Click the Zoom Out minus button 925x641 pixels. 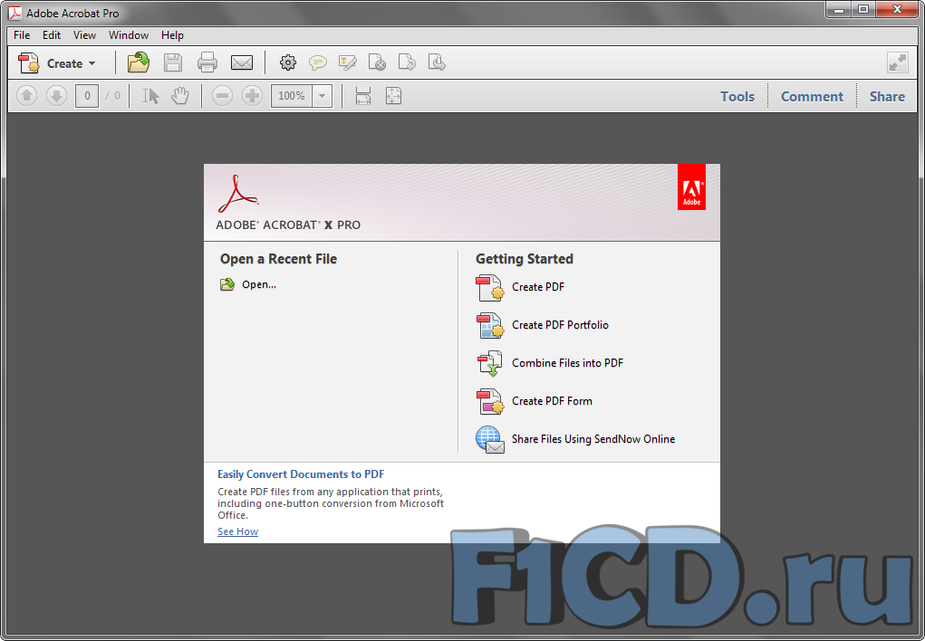tap(222, 96)
